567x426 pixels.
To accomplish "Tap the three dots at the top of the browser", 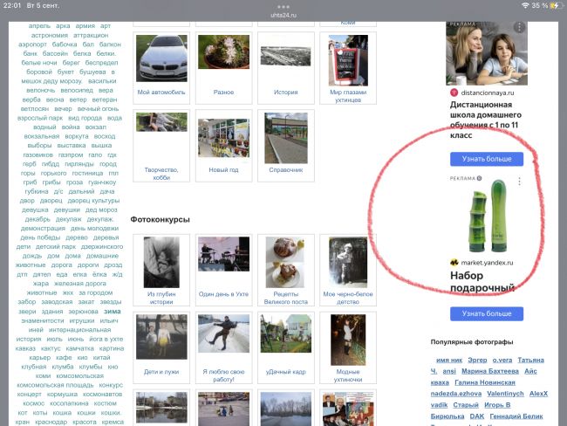I will [283, 6].
